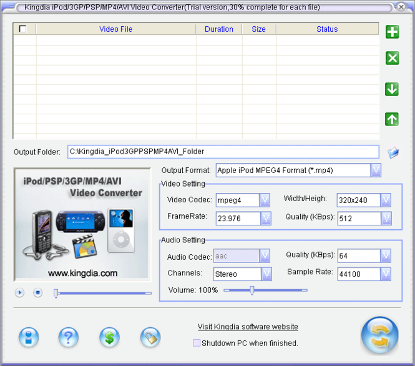
Task: Click the preview seek slider handle
Action: click(x=56, y=293)
